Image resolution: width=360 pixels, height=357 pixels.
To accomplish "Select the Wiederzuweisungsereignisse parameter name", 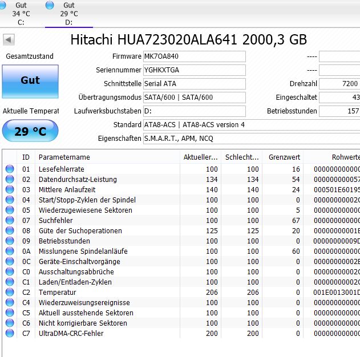I will [x=84, y=303].
